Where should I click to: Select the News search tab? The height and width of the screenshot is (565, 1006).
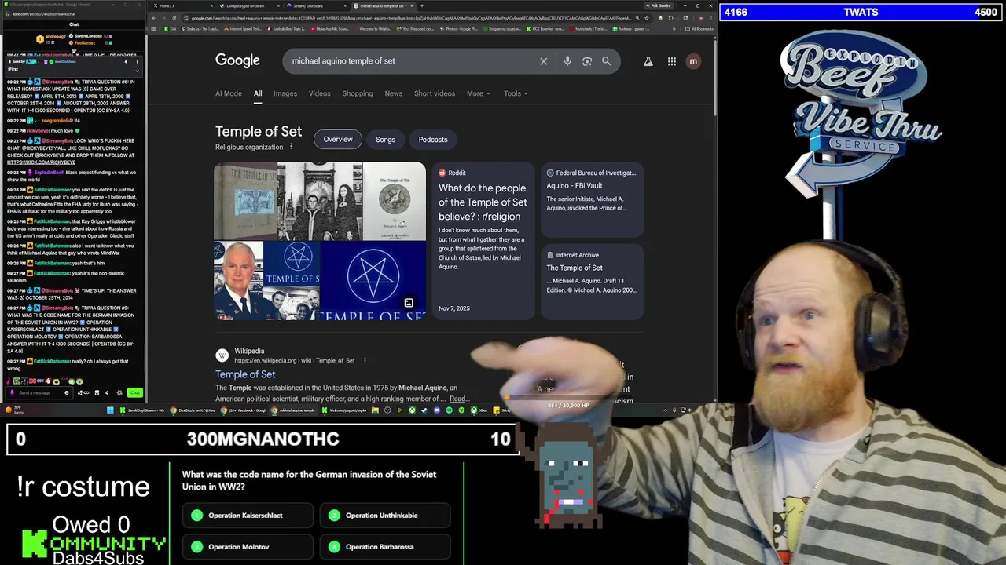pos(394,93)
